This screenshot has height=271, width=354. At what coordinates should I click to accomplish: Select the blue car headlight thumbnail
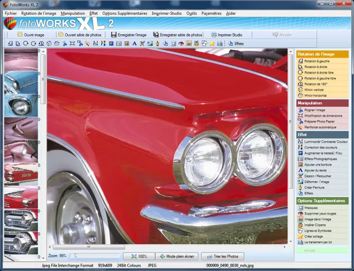coord(21,106)
